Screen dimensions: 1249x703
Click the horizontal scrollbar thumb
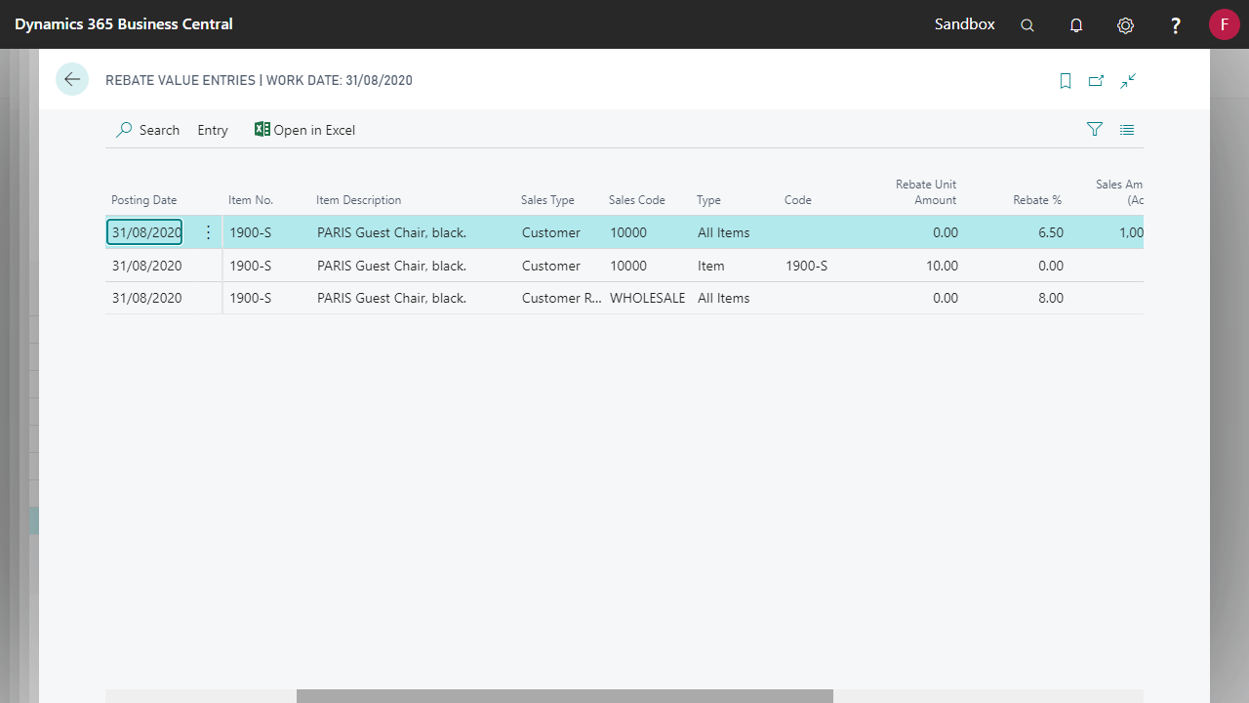564,695
